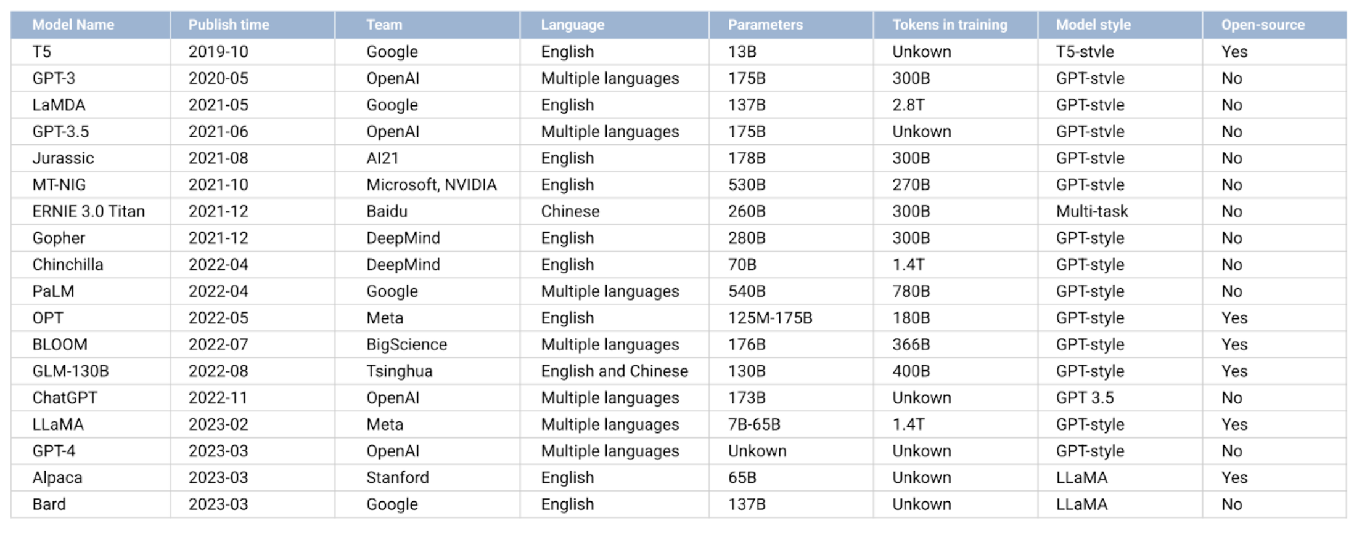
Task: Click the 13B parameters cell
Action: click(x=791, y=52)
